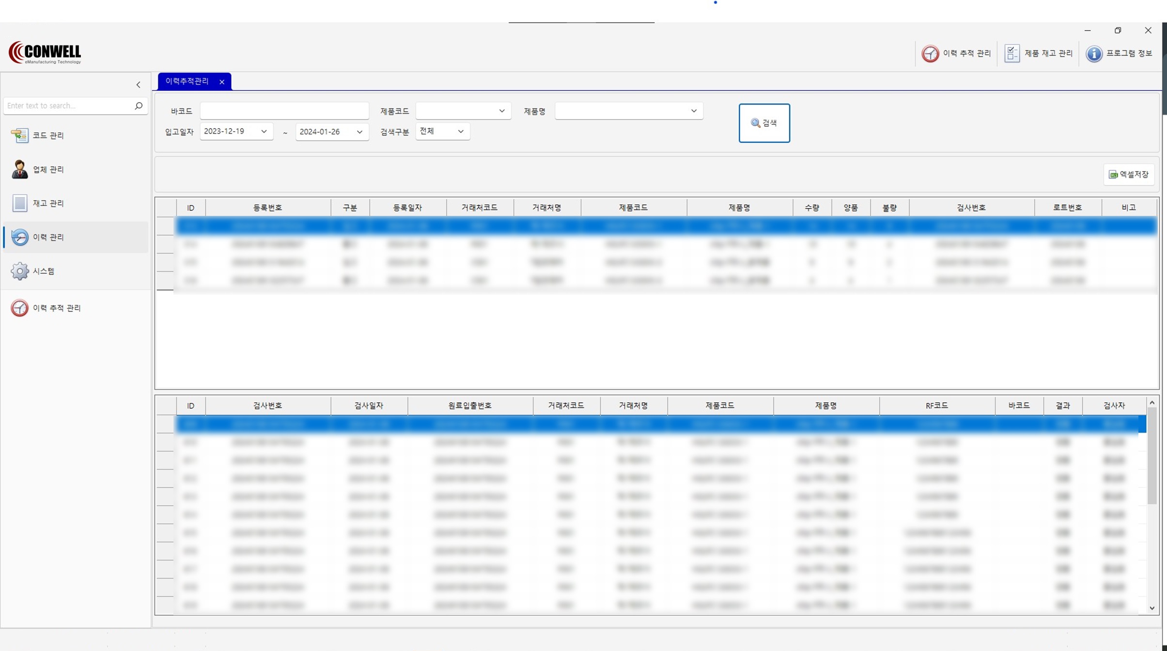Image resolution: width=1167 pixels, height=651 pixels.
Task: Open the end date 2024-01-26 picker
Action: point(359,132)
